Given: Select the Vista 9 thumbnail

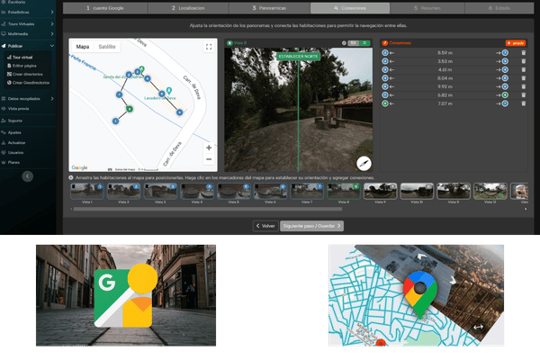Looking at the screenshot, I should (x=380, y=191).
